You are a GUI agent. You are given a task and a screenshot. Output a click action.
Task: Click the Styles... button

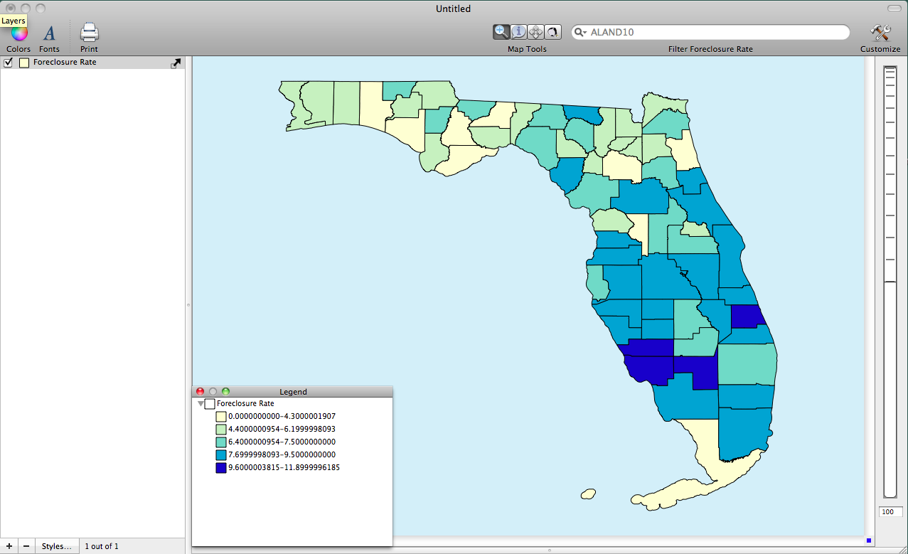(x=56, y=546)
